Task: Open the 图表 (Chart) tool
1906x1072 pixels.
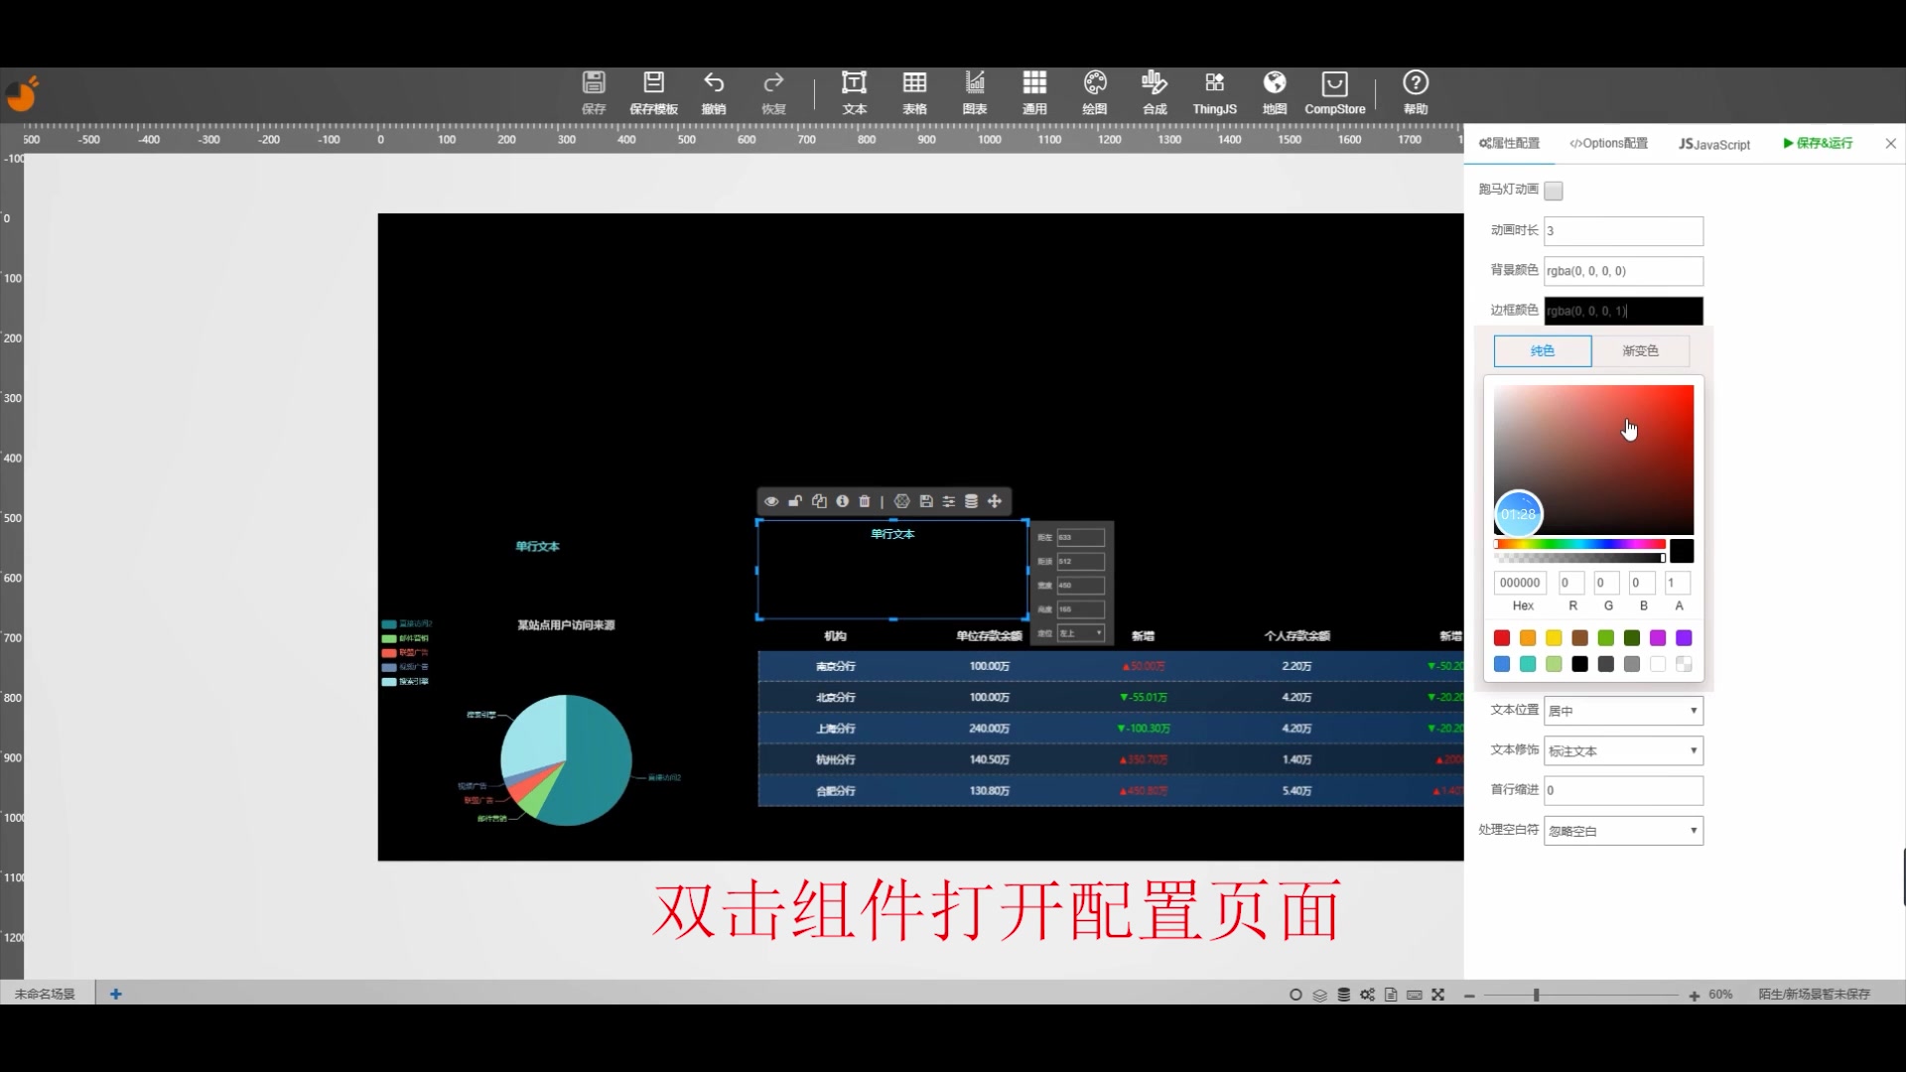Action: 975,91
